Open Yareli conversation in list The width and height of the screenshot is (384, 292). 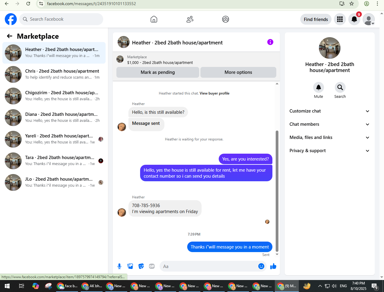54,139
